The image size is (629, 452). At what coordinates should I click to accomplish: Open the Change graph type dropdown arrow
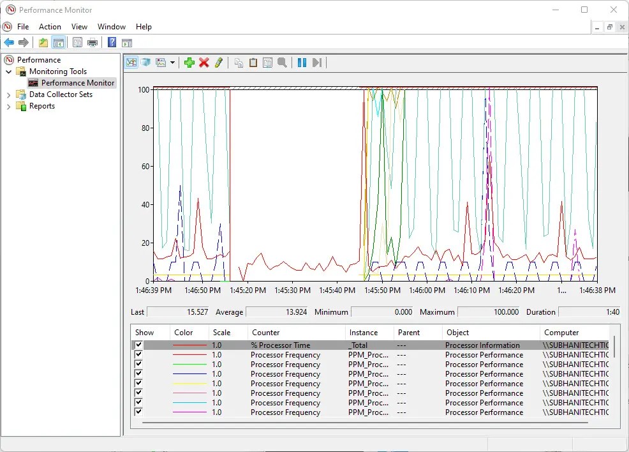[172, 63]
